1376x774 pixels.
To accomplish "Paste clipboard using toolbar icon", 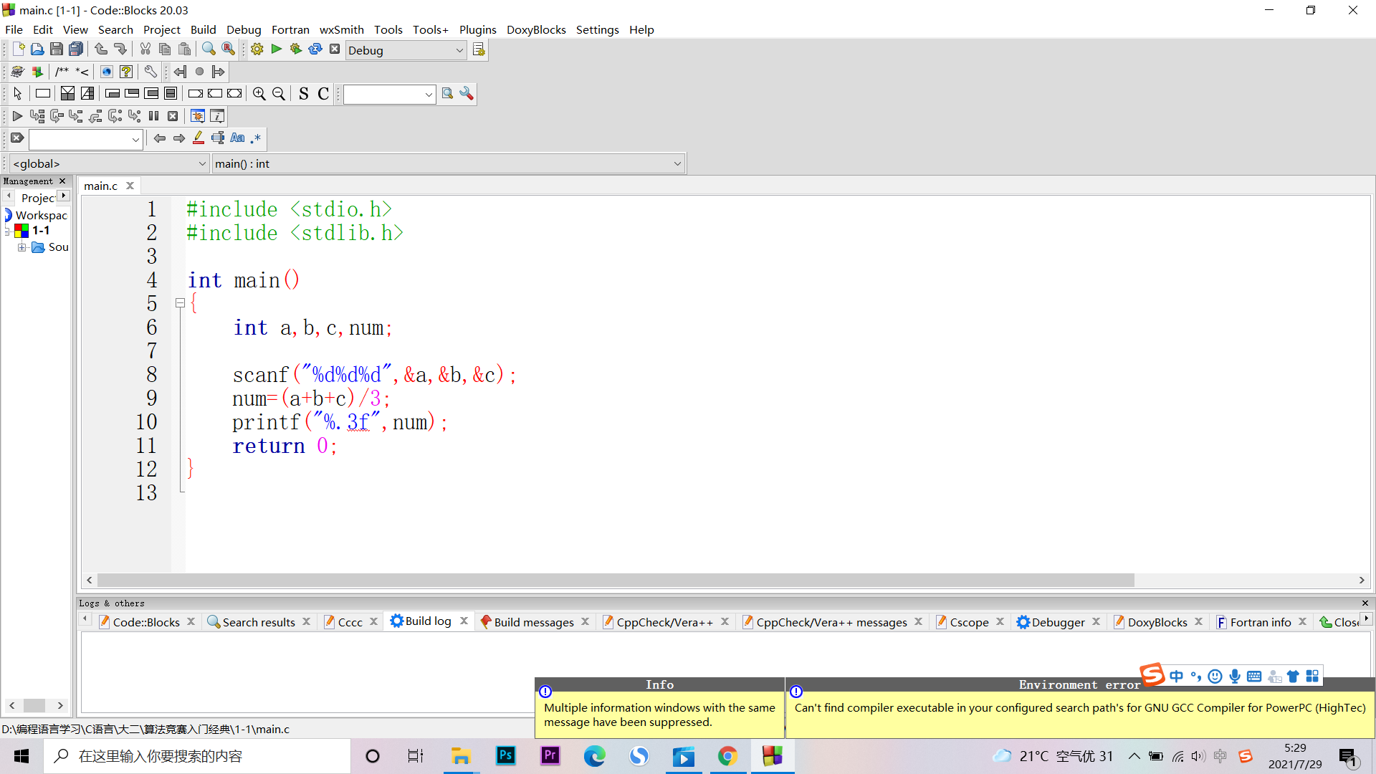I will tap(184, 49).
